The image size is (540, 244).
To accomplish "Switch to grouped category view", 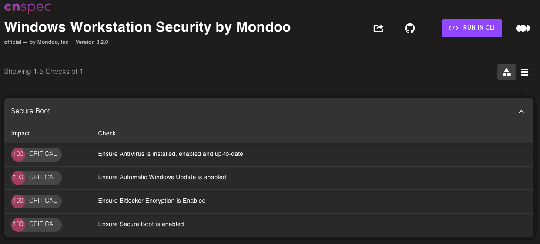I will click(x=506, y=72).
